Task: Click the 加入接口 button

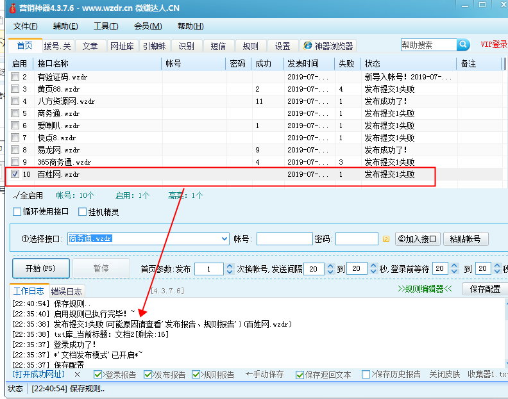Action: pos(417,239)
